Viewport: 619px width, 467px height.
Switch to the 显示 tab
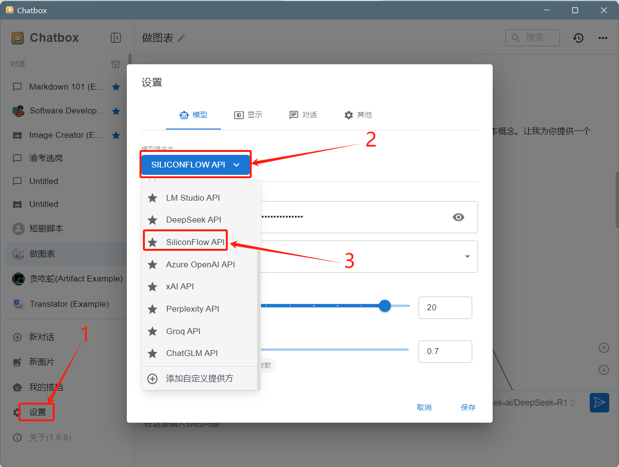click(x=248, y=115)
